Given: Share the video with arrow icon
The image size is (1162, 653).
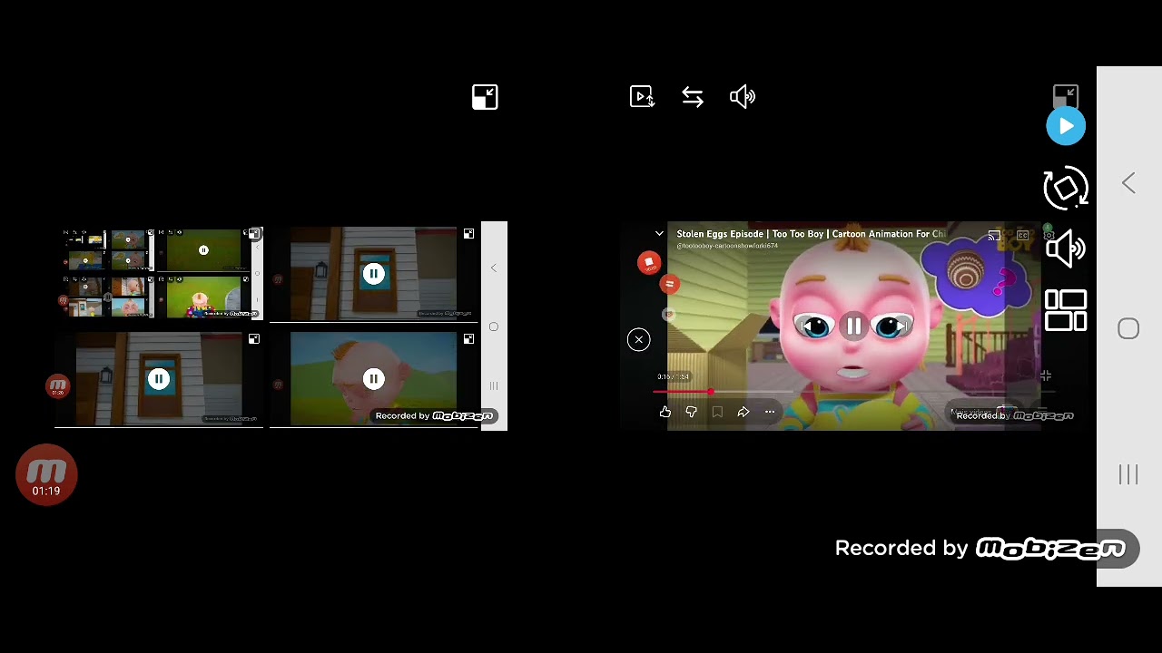Looking at the screenshot, I should 743,412.
